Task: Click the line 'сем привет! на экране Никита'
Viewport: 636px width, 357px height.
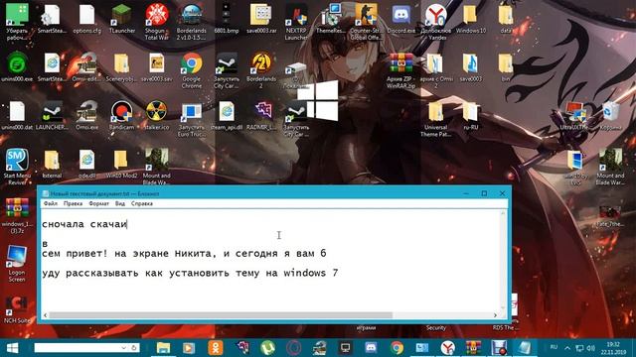Action: click(x=184, y=254)
